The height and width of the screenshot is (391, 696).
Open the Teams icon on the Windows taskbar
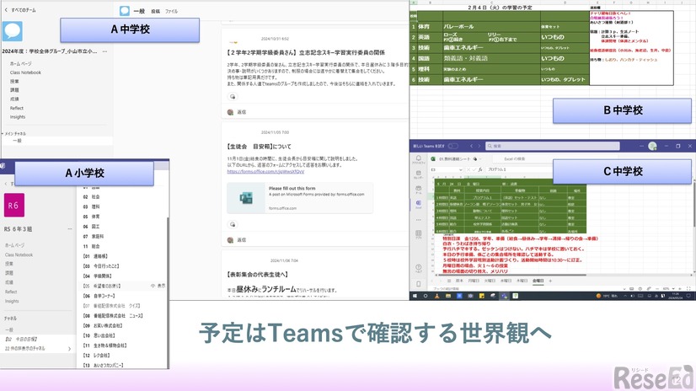click(x=504, y=296)
